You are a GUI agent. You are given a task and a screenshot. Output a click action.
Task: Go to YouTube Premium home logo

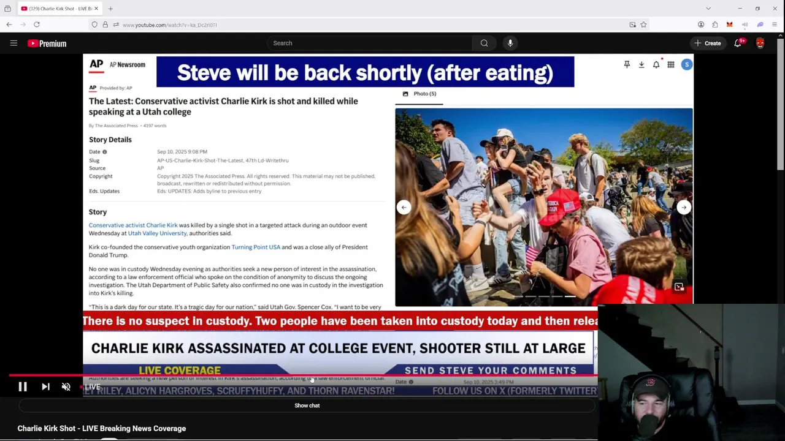tap(47, 43)
